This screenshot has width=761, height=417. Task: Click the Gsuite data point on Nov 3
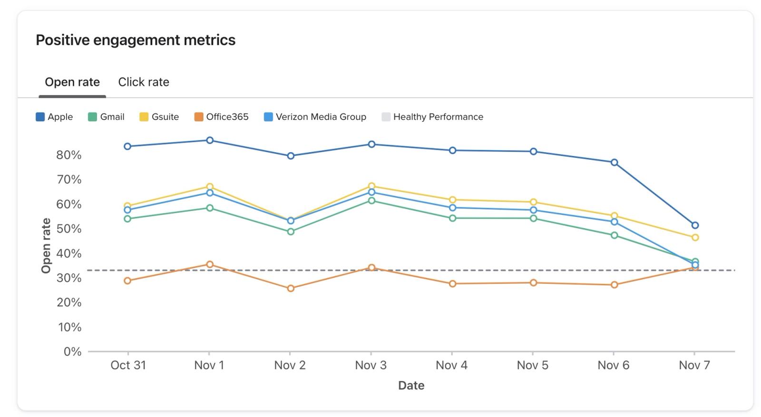click(371, 186)
